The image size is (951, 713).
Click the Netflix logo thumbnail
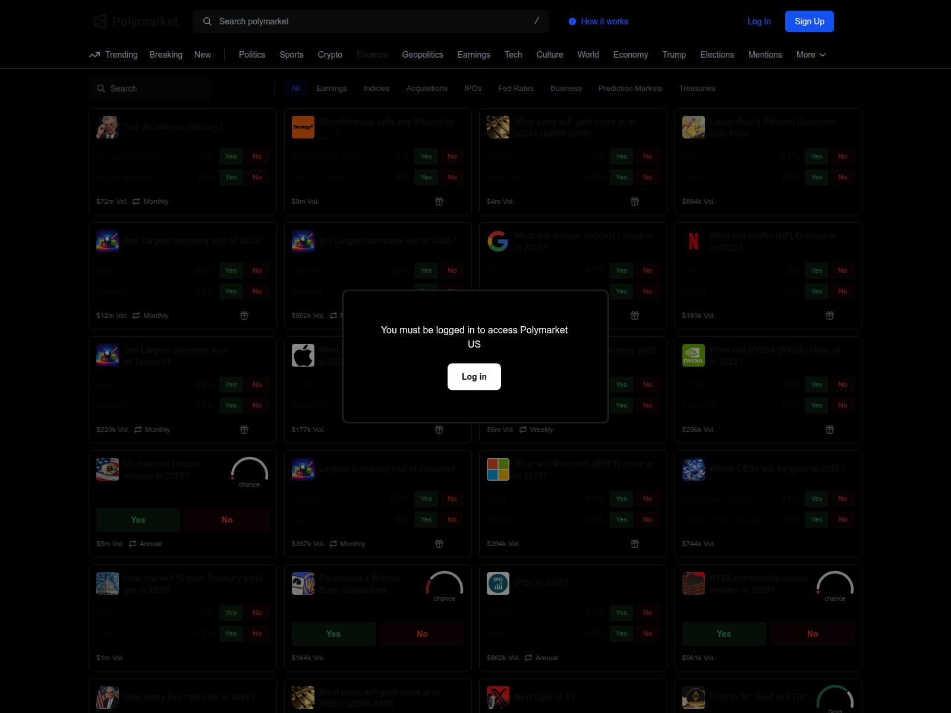[x=694, y=241]
